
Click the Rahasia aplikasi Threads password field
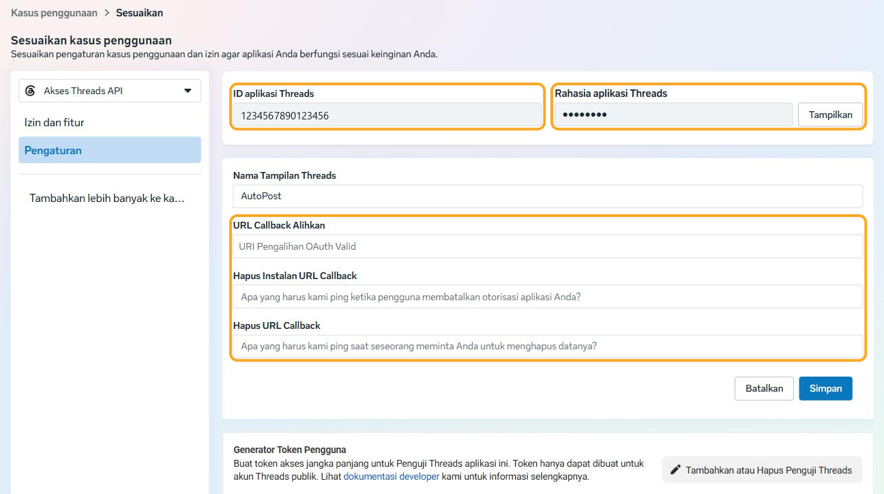[x=673, y=115]
